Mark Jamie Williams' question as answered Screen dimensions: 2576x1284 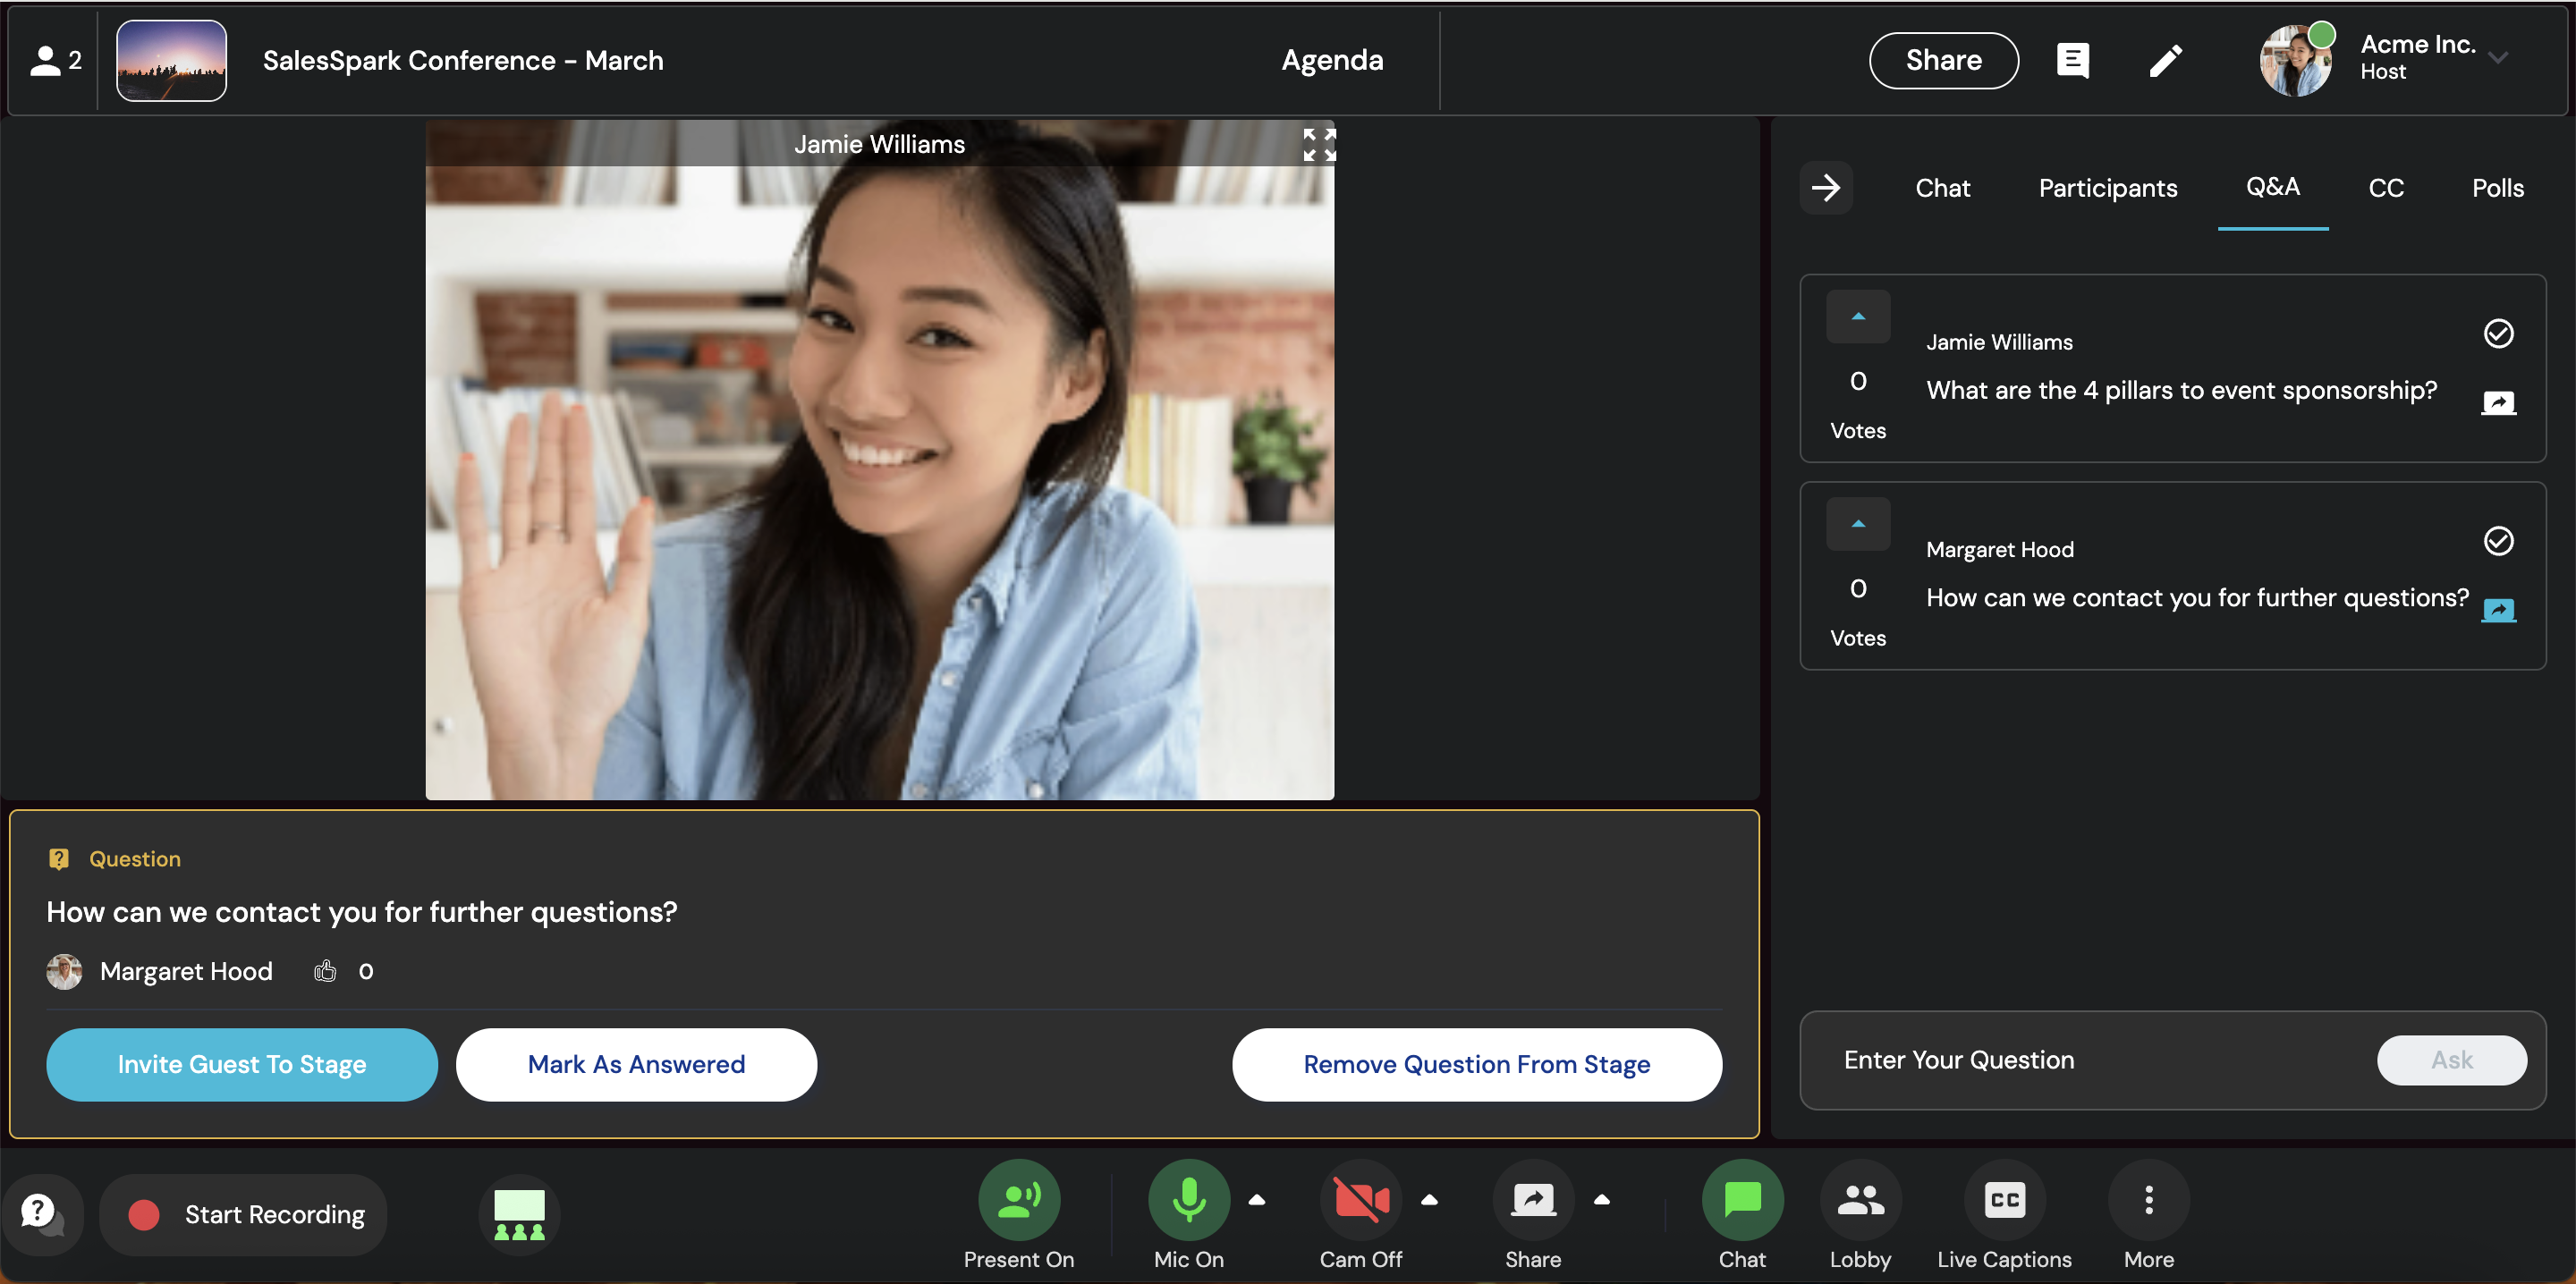[2498, 333]
